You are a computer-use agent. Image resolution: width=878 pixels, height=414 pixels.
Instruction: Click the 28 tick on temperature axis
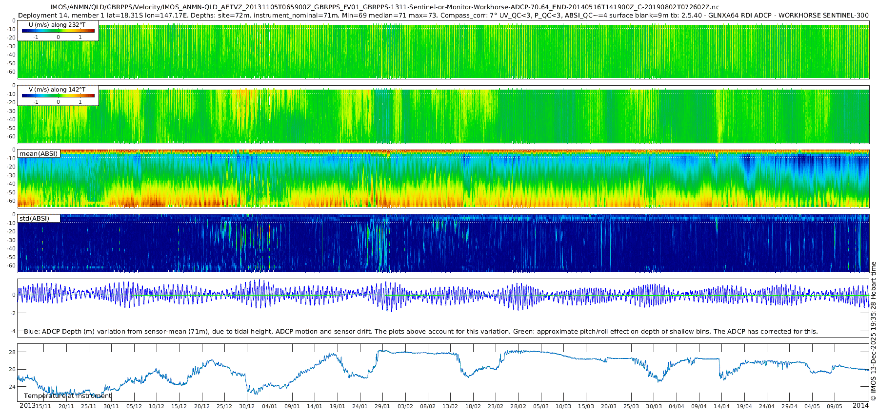tap(13, 352)
